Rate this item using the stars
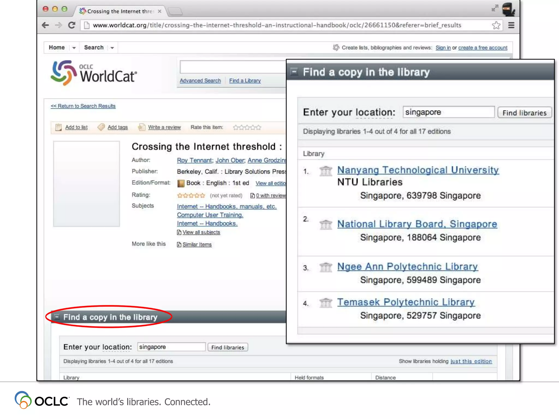Image resolution: width=559 pixels, height=419 pixels. pyautogui.click(x=247, y=127)
